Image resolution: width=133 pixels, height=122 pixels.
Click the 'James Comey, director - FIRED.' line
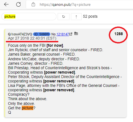coord(36,63)
